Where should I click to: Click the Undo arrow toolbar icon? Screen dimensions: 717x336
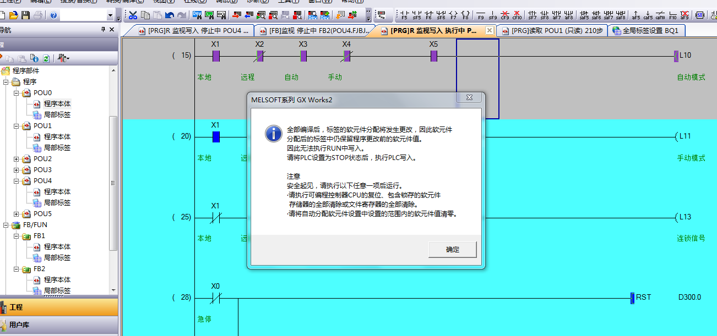(x=170, y=15)
